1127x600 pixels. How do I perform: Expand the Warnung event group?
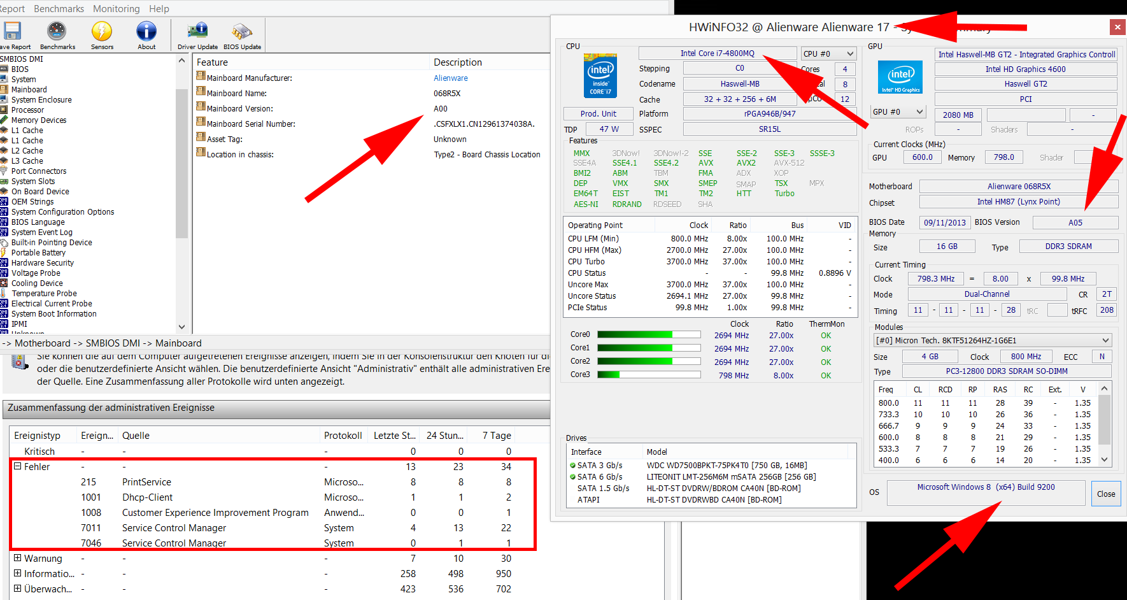[18, 558]
